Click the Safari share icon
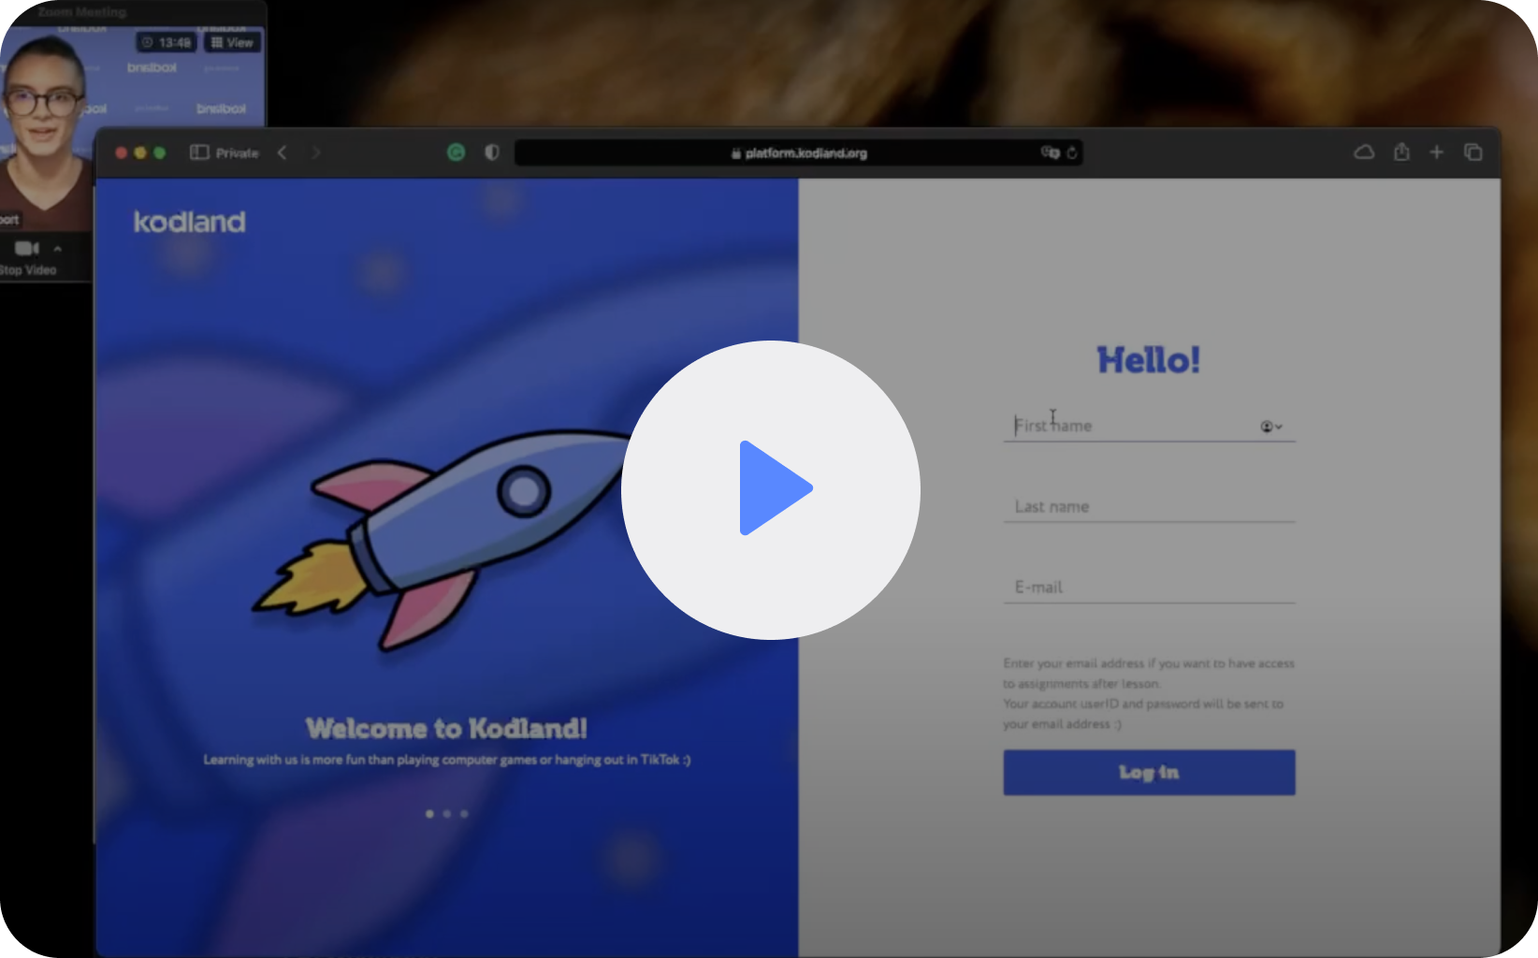Screen dimensions: 1538x958 (x=1401, y=152)
